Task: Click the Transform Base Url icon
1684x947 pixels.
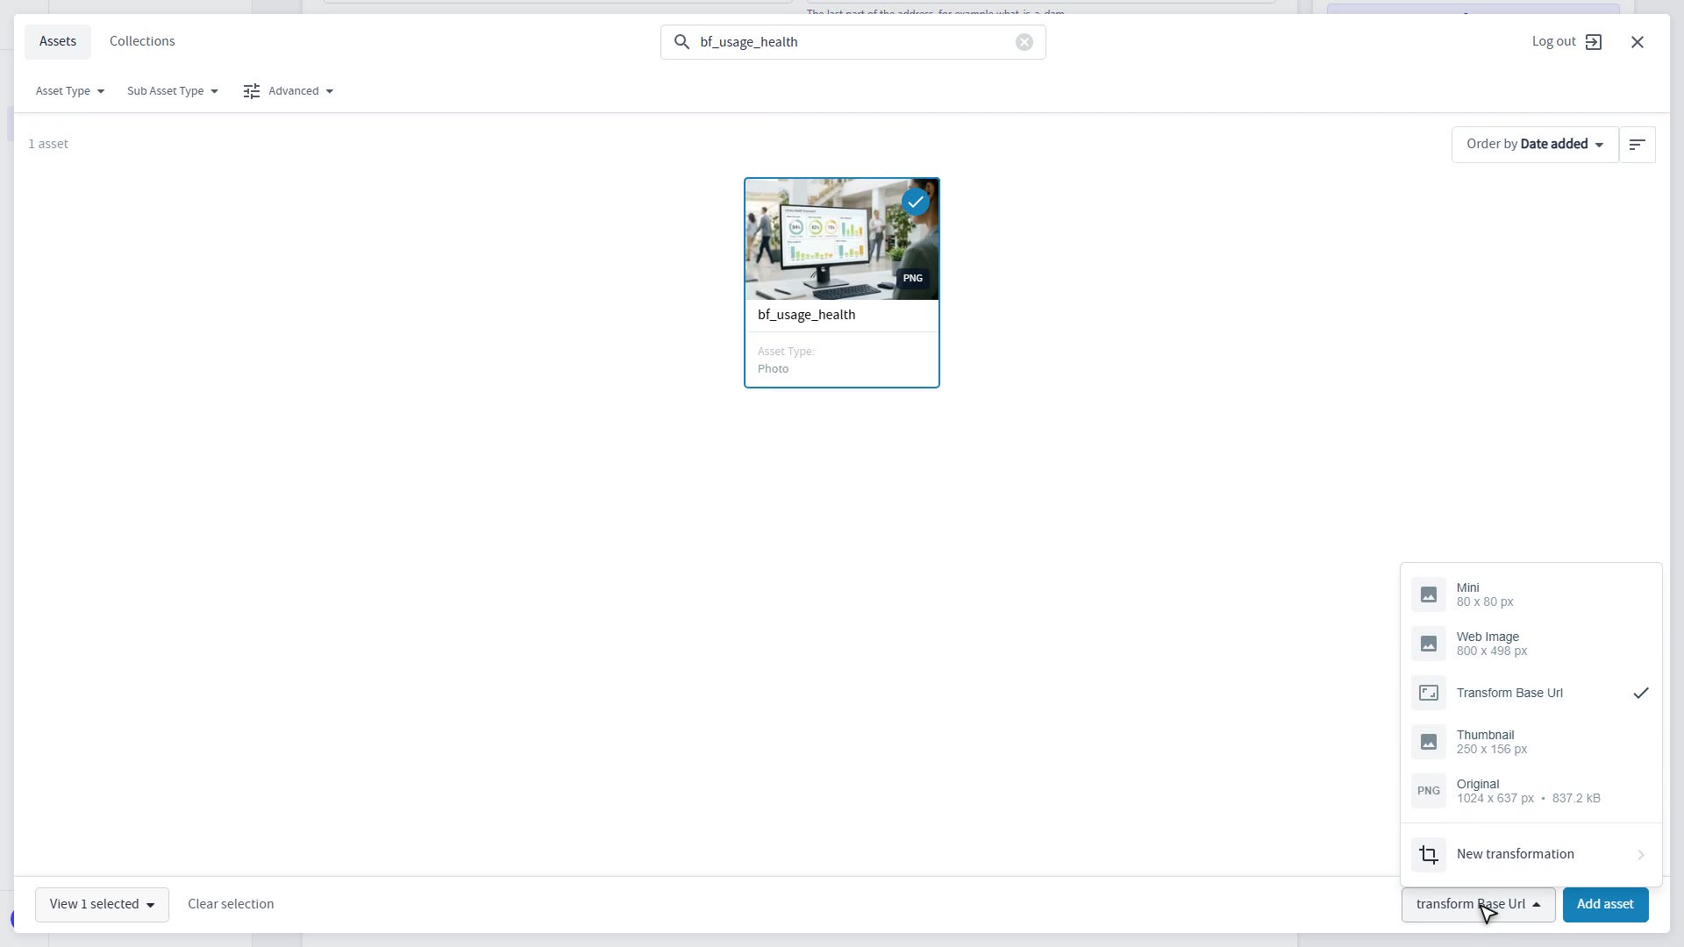Action: pos(1428,693)
